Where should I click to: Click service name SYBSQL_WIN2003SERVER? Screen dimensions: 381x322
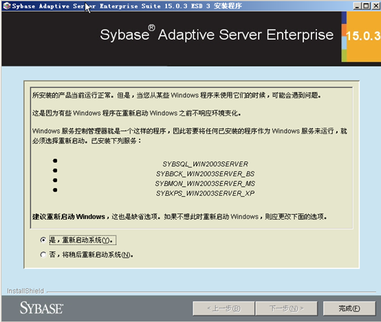pyautogui.click(x=206, y=164)
